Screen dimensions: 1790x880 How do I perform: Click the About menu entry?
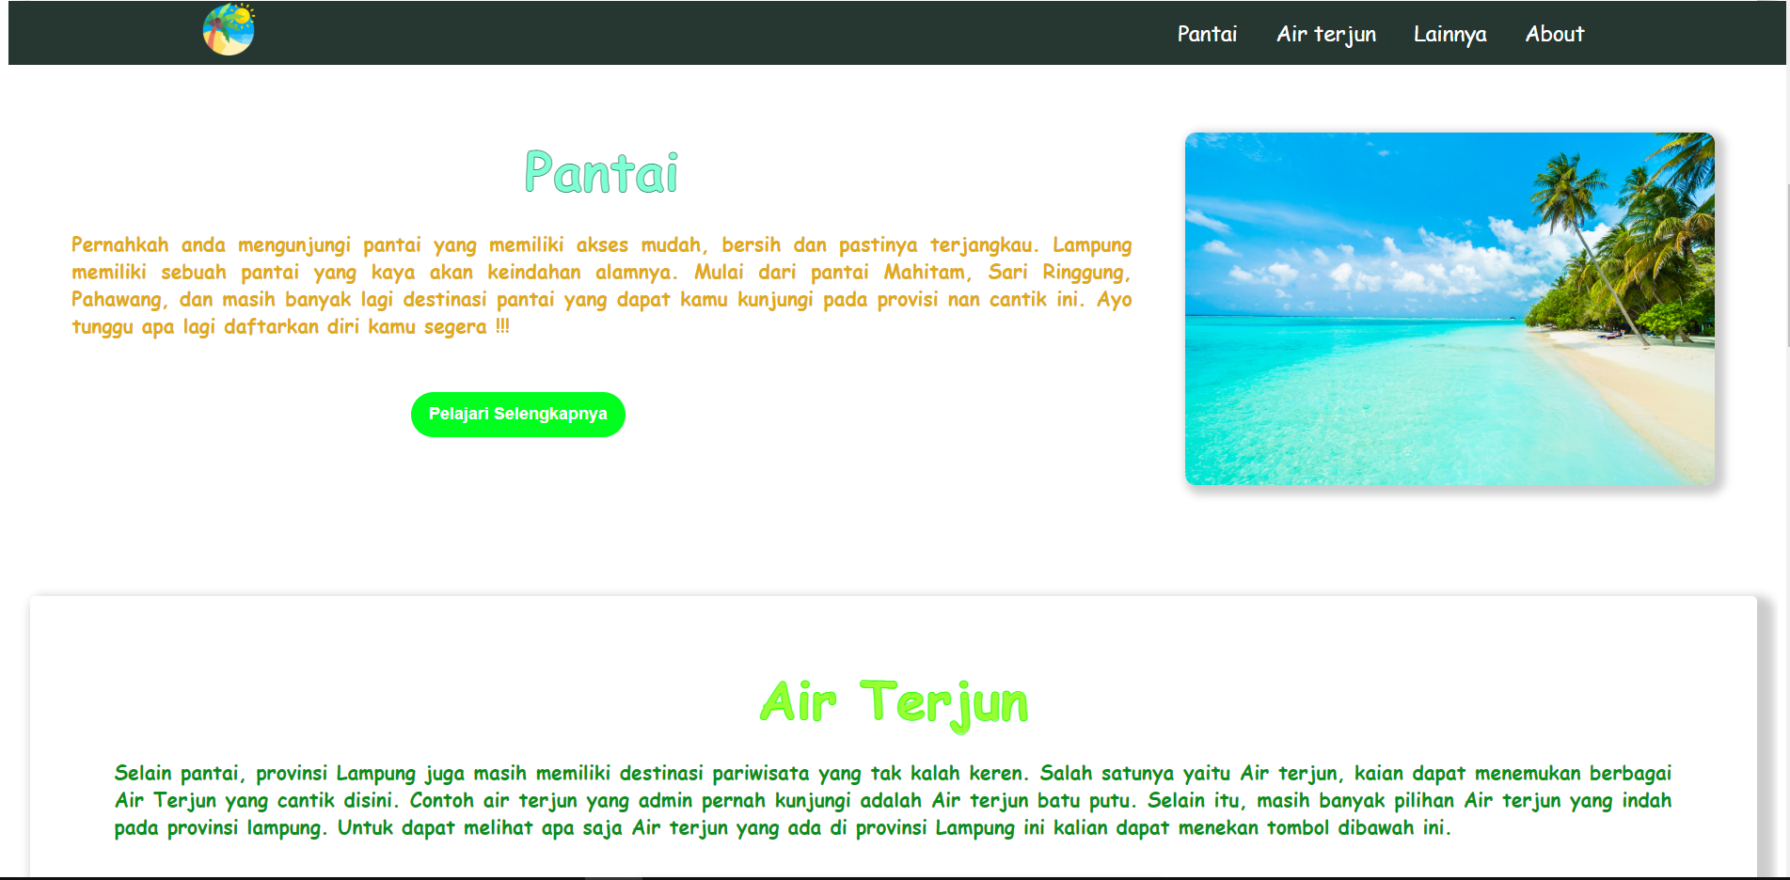tap(1554, 34)
